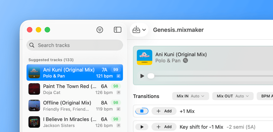Click the arrow icon on Offline row
The width and height of the screenshot is (273, 132).
click(x=118, y=109)
